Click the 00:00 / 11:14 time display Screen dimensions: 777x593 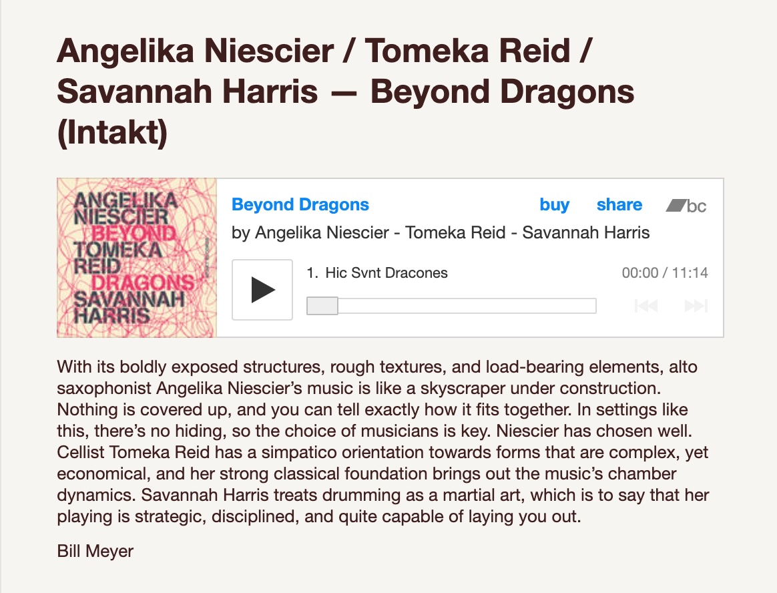tap(665, 272)
